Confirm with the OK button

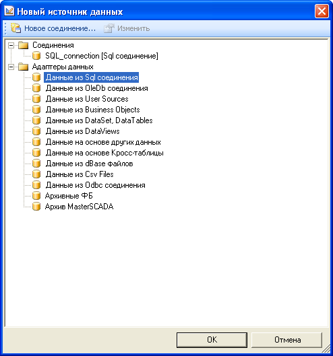pos(212,340)
